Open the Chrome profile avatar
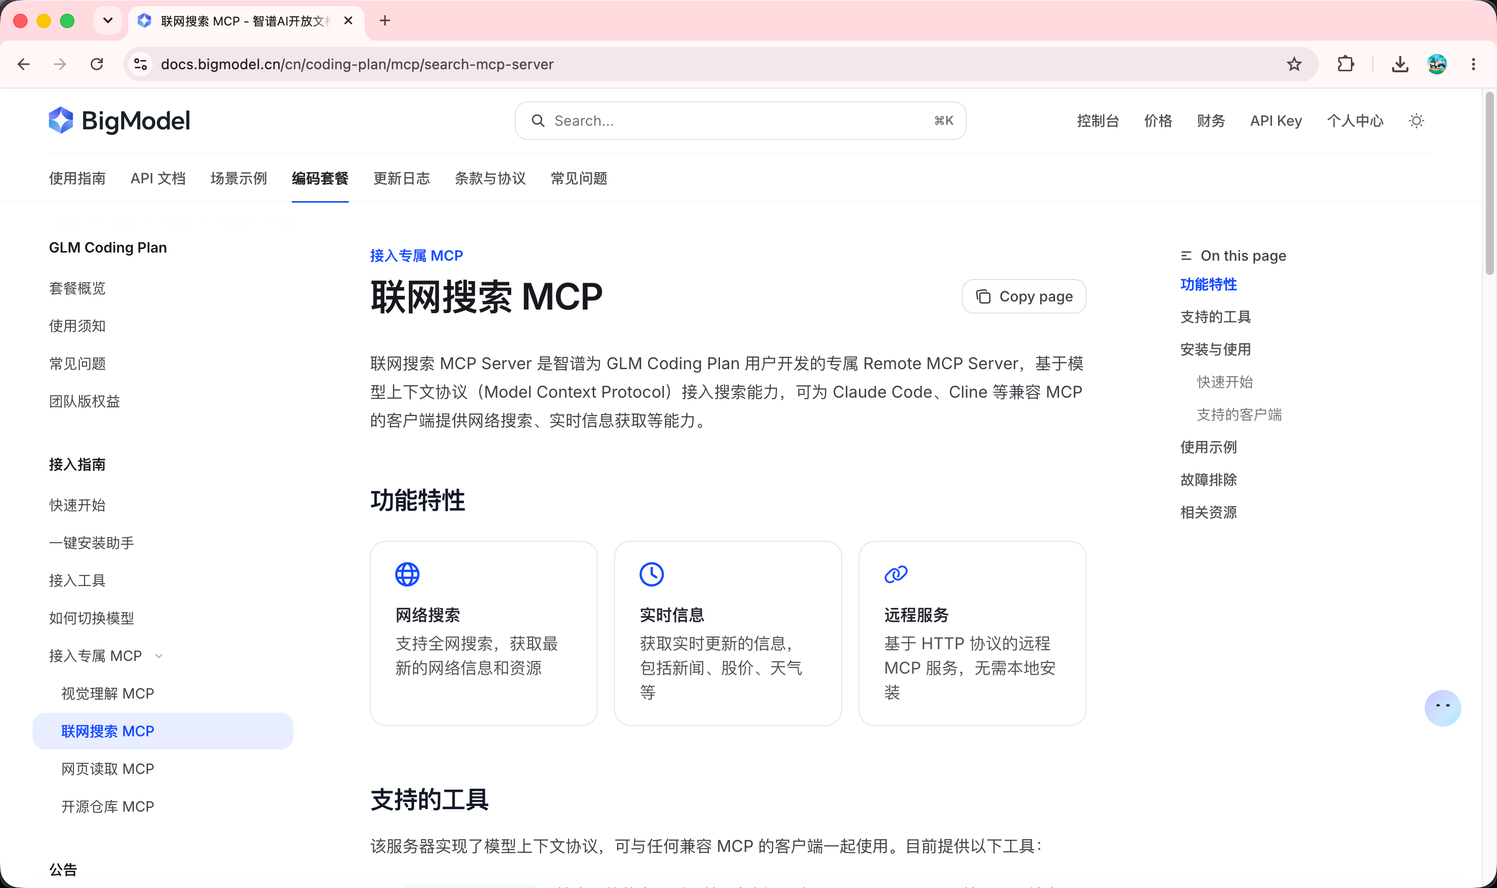1497x888 pixels. [x=1437, y=64]
